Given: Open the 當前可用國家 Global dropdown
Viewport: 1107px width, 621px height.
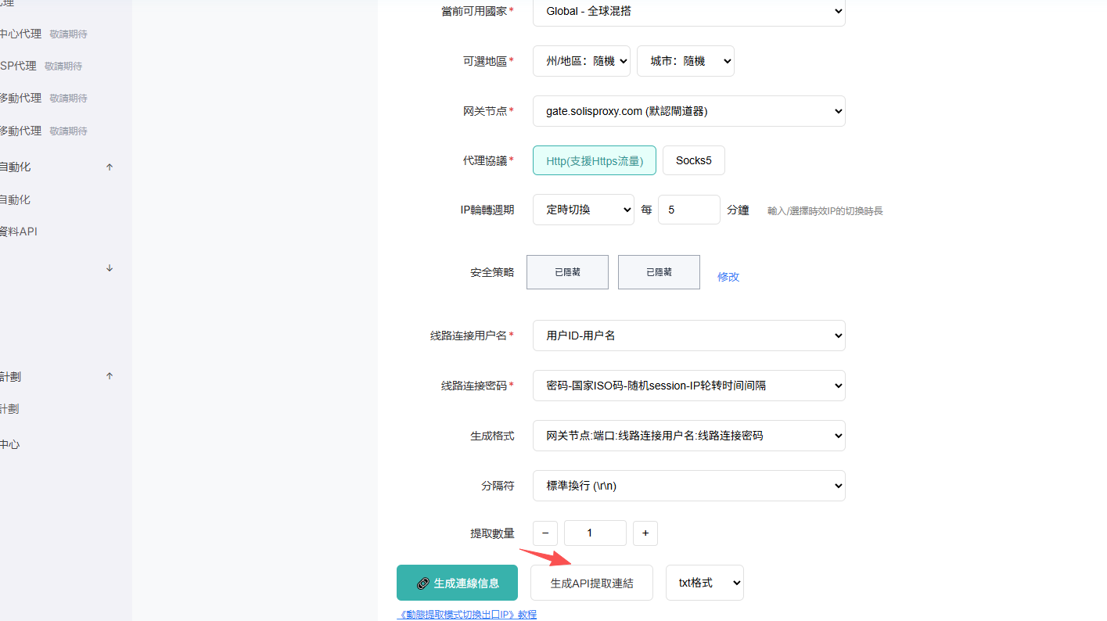Looking at the screenshot, I should [x=688, y=11].
